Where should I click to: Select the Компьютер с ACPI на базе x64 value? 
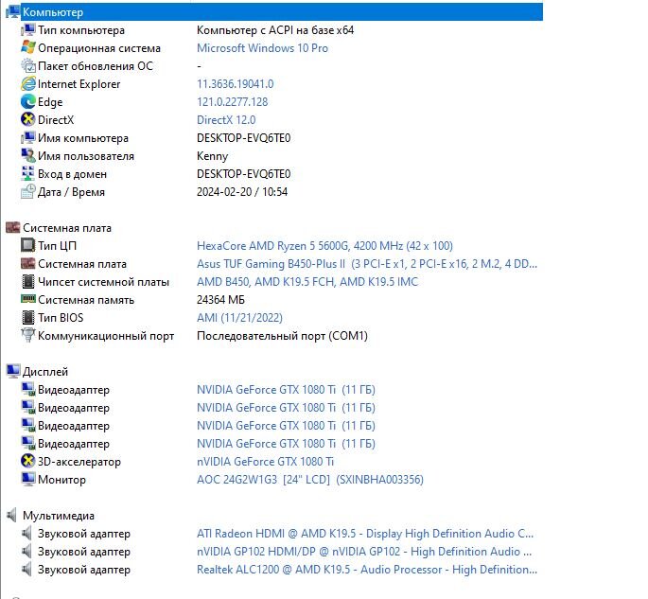(x=275, y=30)
